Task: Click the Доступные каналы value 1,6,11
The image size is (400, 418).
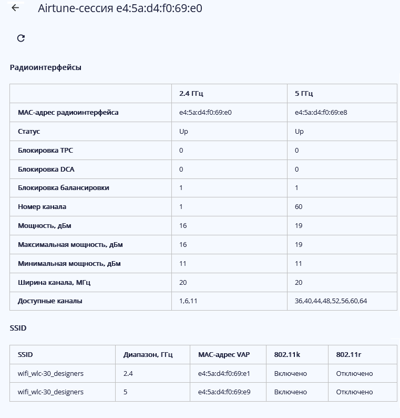Action: (188, 301)
